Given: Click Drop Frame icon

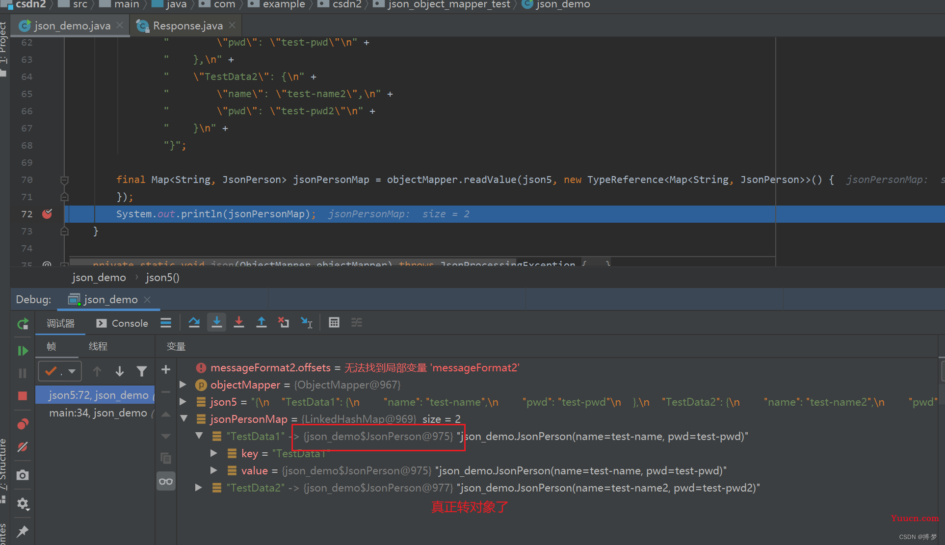Looking at the screenshot, I should 284,323.
